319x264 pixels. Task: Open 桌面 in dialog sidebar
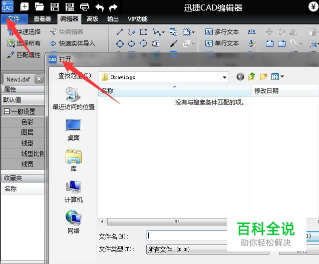[x=74, y=130]
